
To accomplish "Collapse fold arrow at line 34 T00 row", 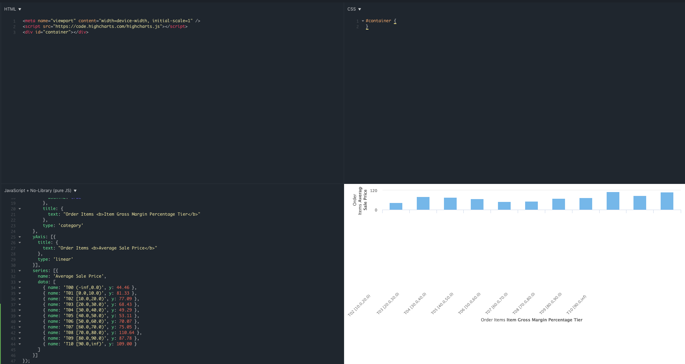I will 20,288.
